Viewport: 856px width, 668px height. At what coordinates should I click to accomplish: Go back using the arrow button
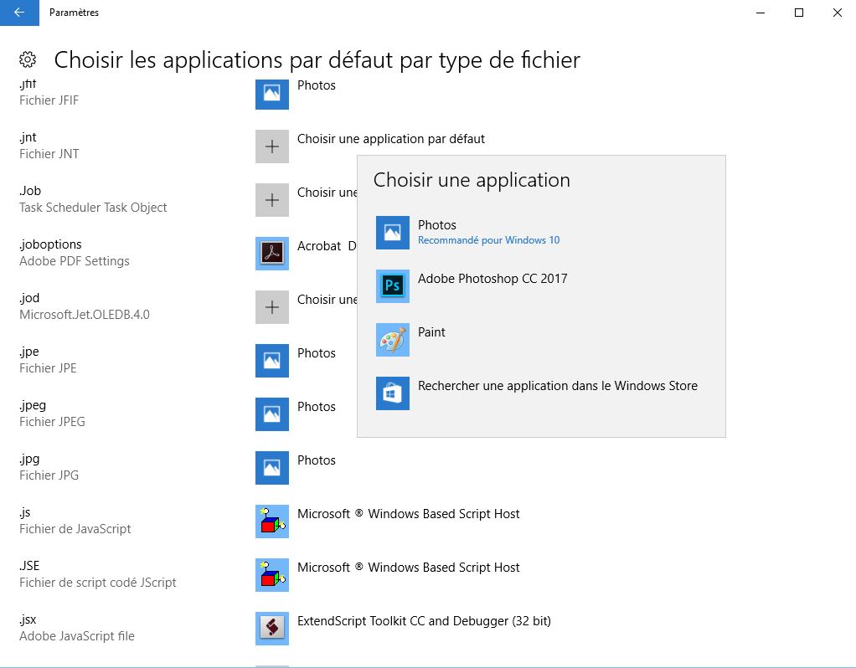19,13
